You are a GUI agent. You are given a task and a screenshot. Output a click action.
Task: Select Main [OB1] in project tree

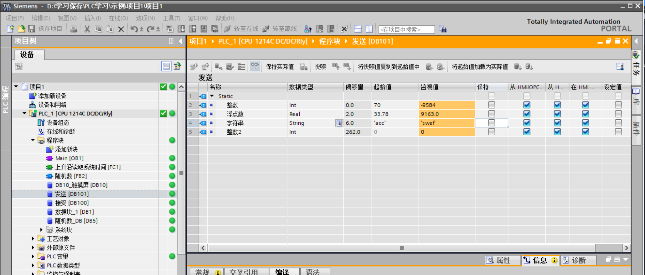point(69,158)
